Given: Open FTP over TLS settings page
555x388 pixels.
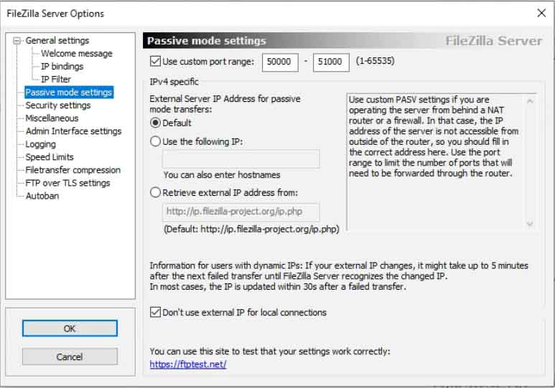Looking at the screenshot, I should point(67,183).
